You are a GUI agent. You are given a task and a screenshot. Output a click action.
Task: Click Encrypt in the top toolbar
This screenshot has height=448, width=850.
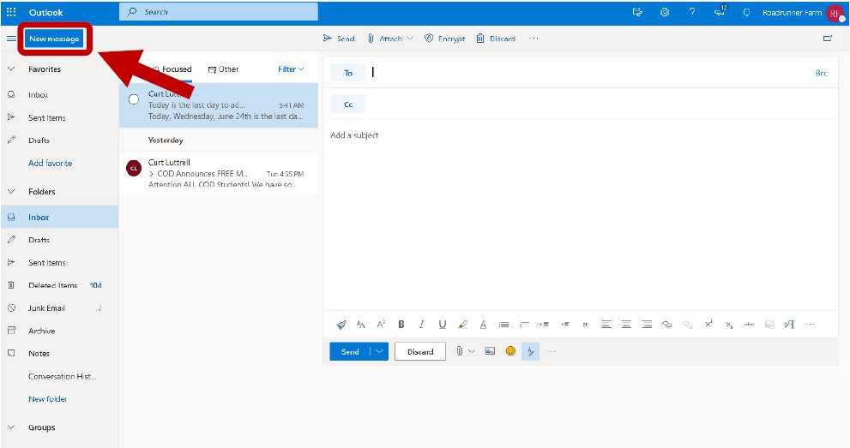(445, 39)
